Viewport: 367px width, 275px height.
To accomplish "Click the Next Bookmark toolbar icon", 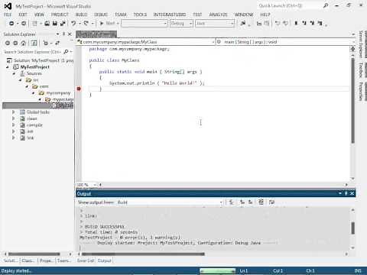I will coord(312,23).
